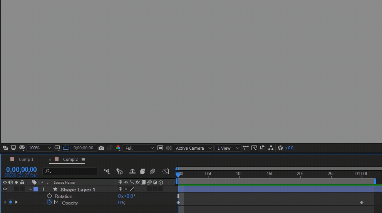Click the Video eye column header
Viewport: 382px width, 213px height.
[5, 182]
